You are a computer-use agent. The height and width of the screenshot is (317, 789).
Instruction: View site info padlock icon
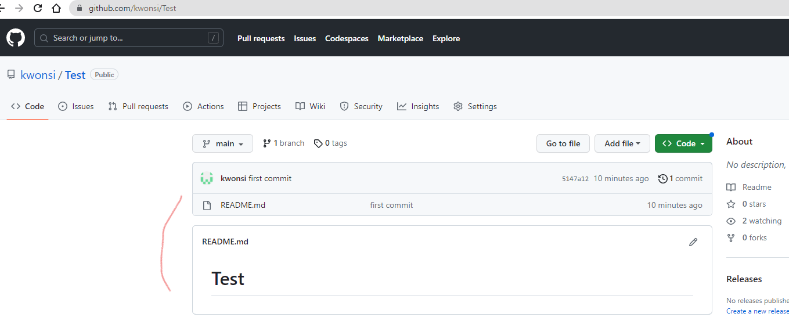point(80,8)
